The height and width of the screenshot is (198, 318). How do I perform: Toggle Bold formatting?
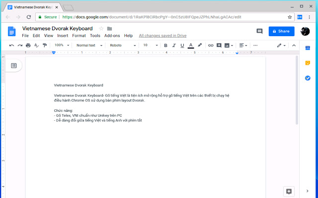pyautogui.click(x=165, y=46)
